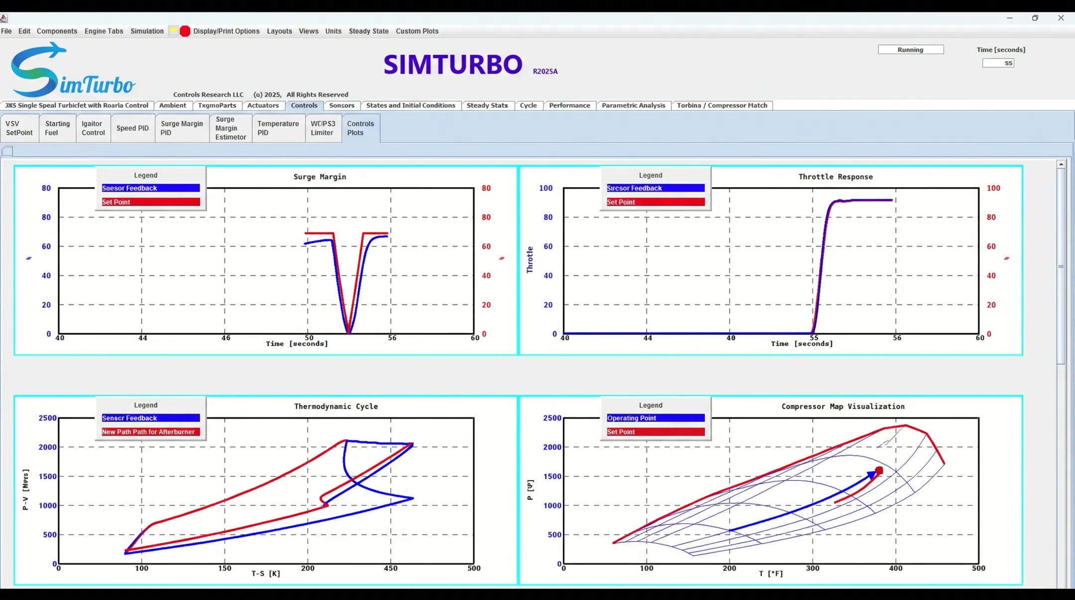This screenshot has height=600, width=1075.
Task: Open the Steady Stats tab
Action: tap(487, 105)
